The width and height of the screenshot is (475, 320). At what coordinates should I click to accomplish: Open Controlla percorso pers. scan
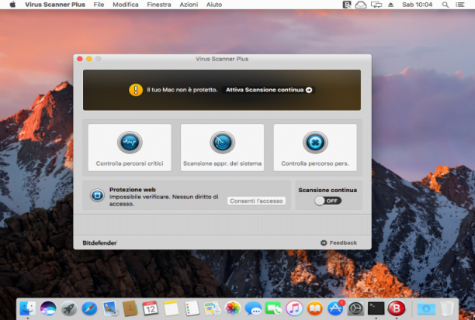(x=315, y=147)
